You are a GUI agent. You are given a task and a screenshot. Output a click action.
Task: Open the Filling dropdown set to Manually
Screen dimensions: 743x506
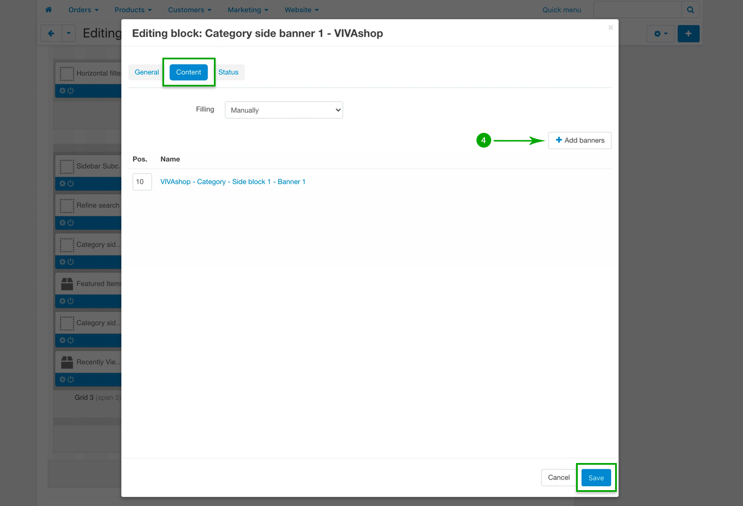pos(284,110)
